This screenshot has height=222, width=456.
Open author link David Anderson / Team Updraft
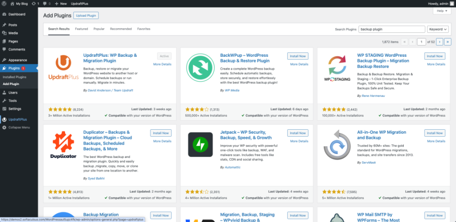click(110, 90)
